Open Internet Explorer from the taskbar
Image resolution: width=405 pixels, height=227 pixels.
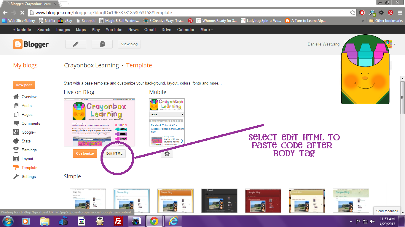[173, 221]
